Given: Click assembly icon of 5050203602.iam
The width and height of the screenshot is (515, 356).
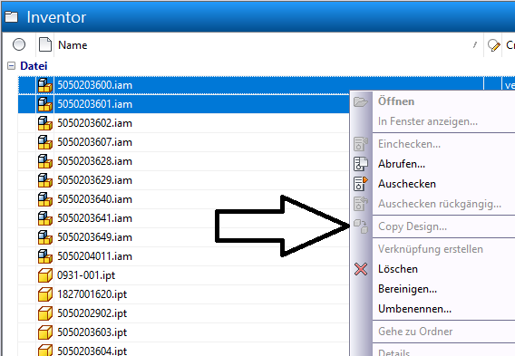Looking at the screenshot, I should click(45, 123).
